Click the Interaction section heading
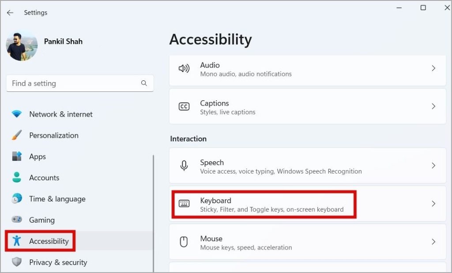 (188, 139)
